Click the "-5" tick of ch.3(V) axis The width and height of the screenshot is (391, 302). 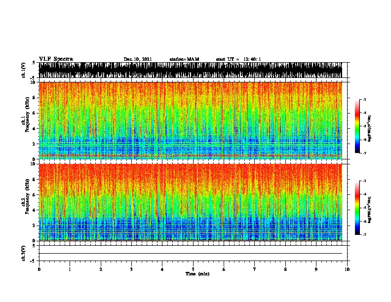point(33,261)
